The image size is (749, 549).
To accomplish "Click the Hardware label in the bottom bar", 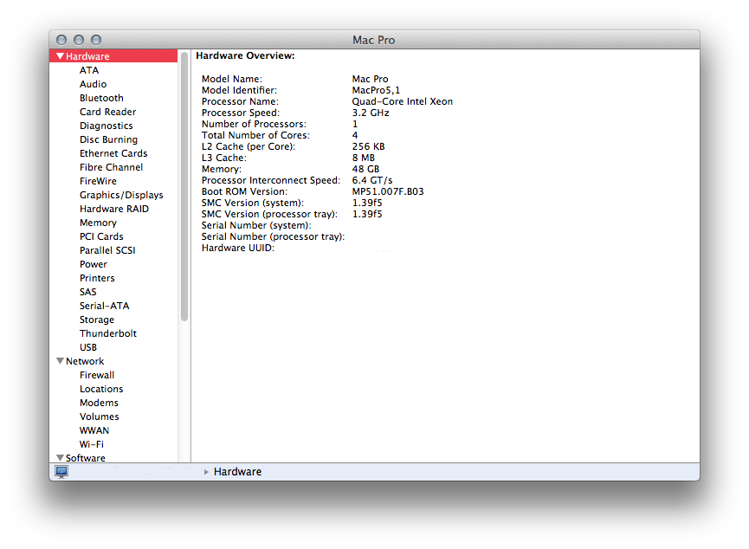I will coord(237,472).
